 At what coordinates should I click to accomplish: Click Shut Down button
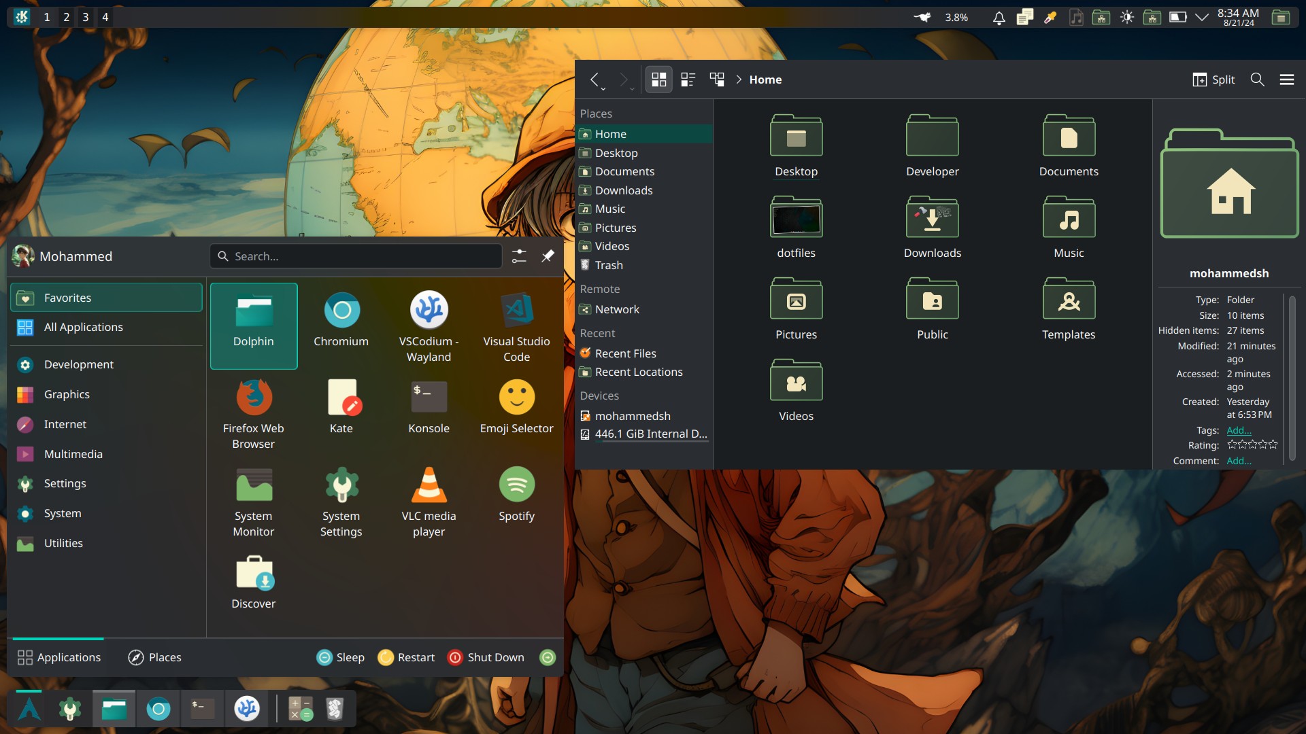[485, 657]
